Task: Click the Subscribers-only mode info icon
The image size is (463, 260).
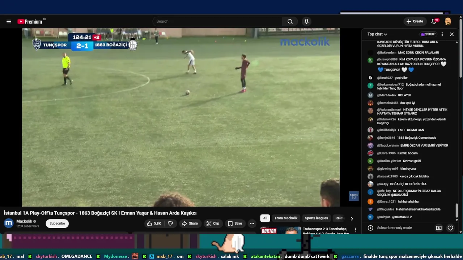Action: pyautogui.click(x=370, y=228)
